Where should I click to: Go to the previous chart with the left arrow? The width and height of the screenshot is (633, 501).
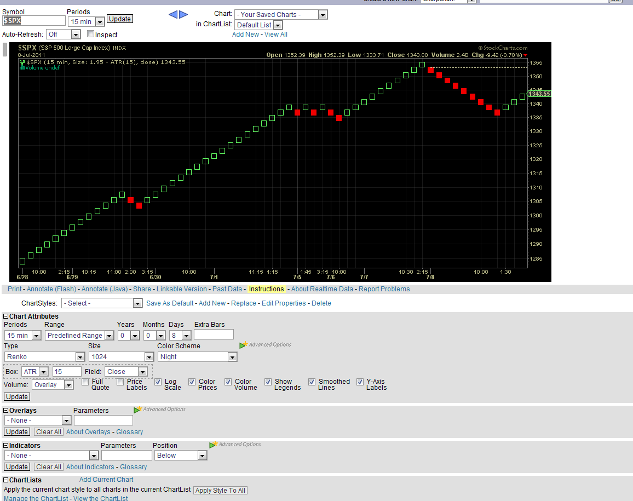coord(173,15)
